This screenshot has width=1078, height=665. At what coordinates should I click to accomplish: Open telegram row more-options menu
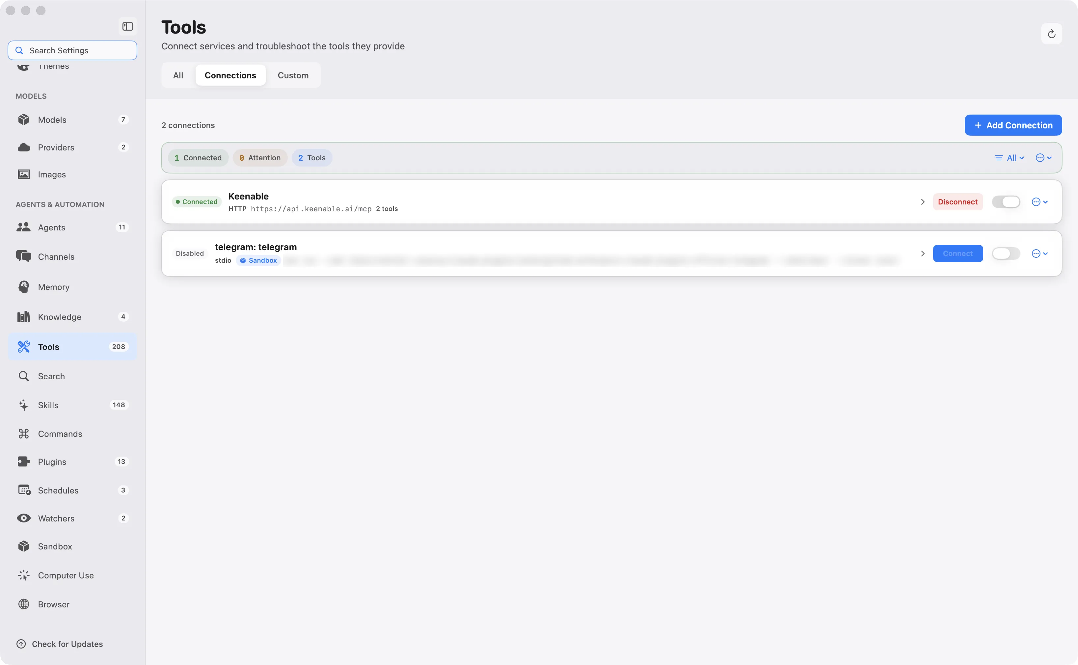[1040, 253]
